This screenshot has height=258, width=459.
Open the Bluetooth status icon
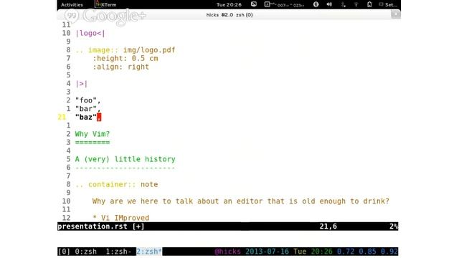(343, 4)
